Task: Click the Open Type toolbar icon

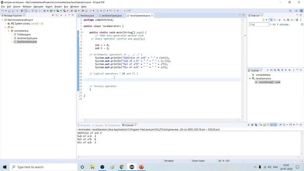Action: tap(83, 10)
